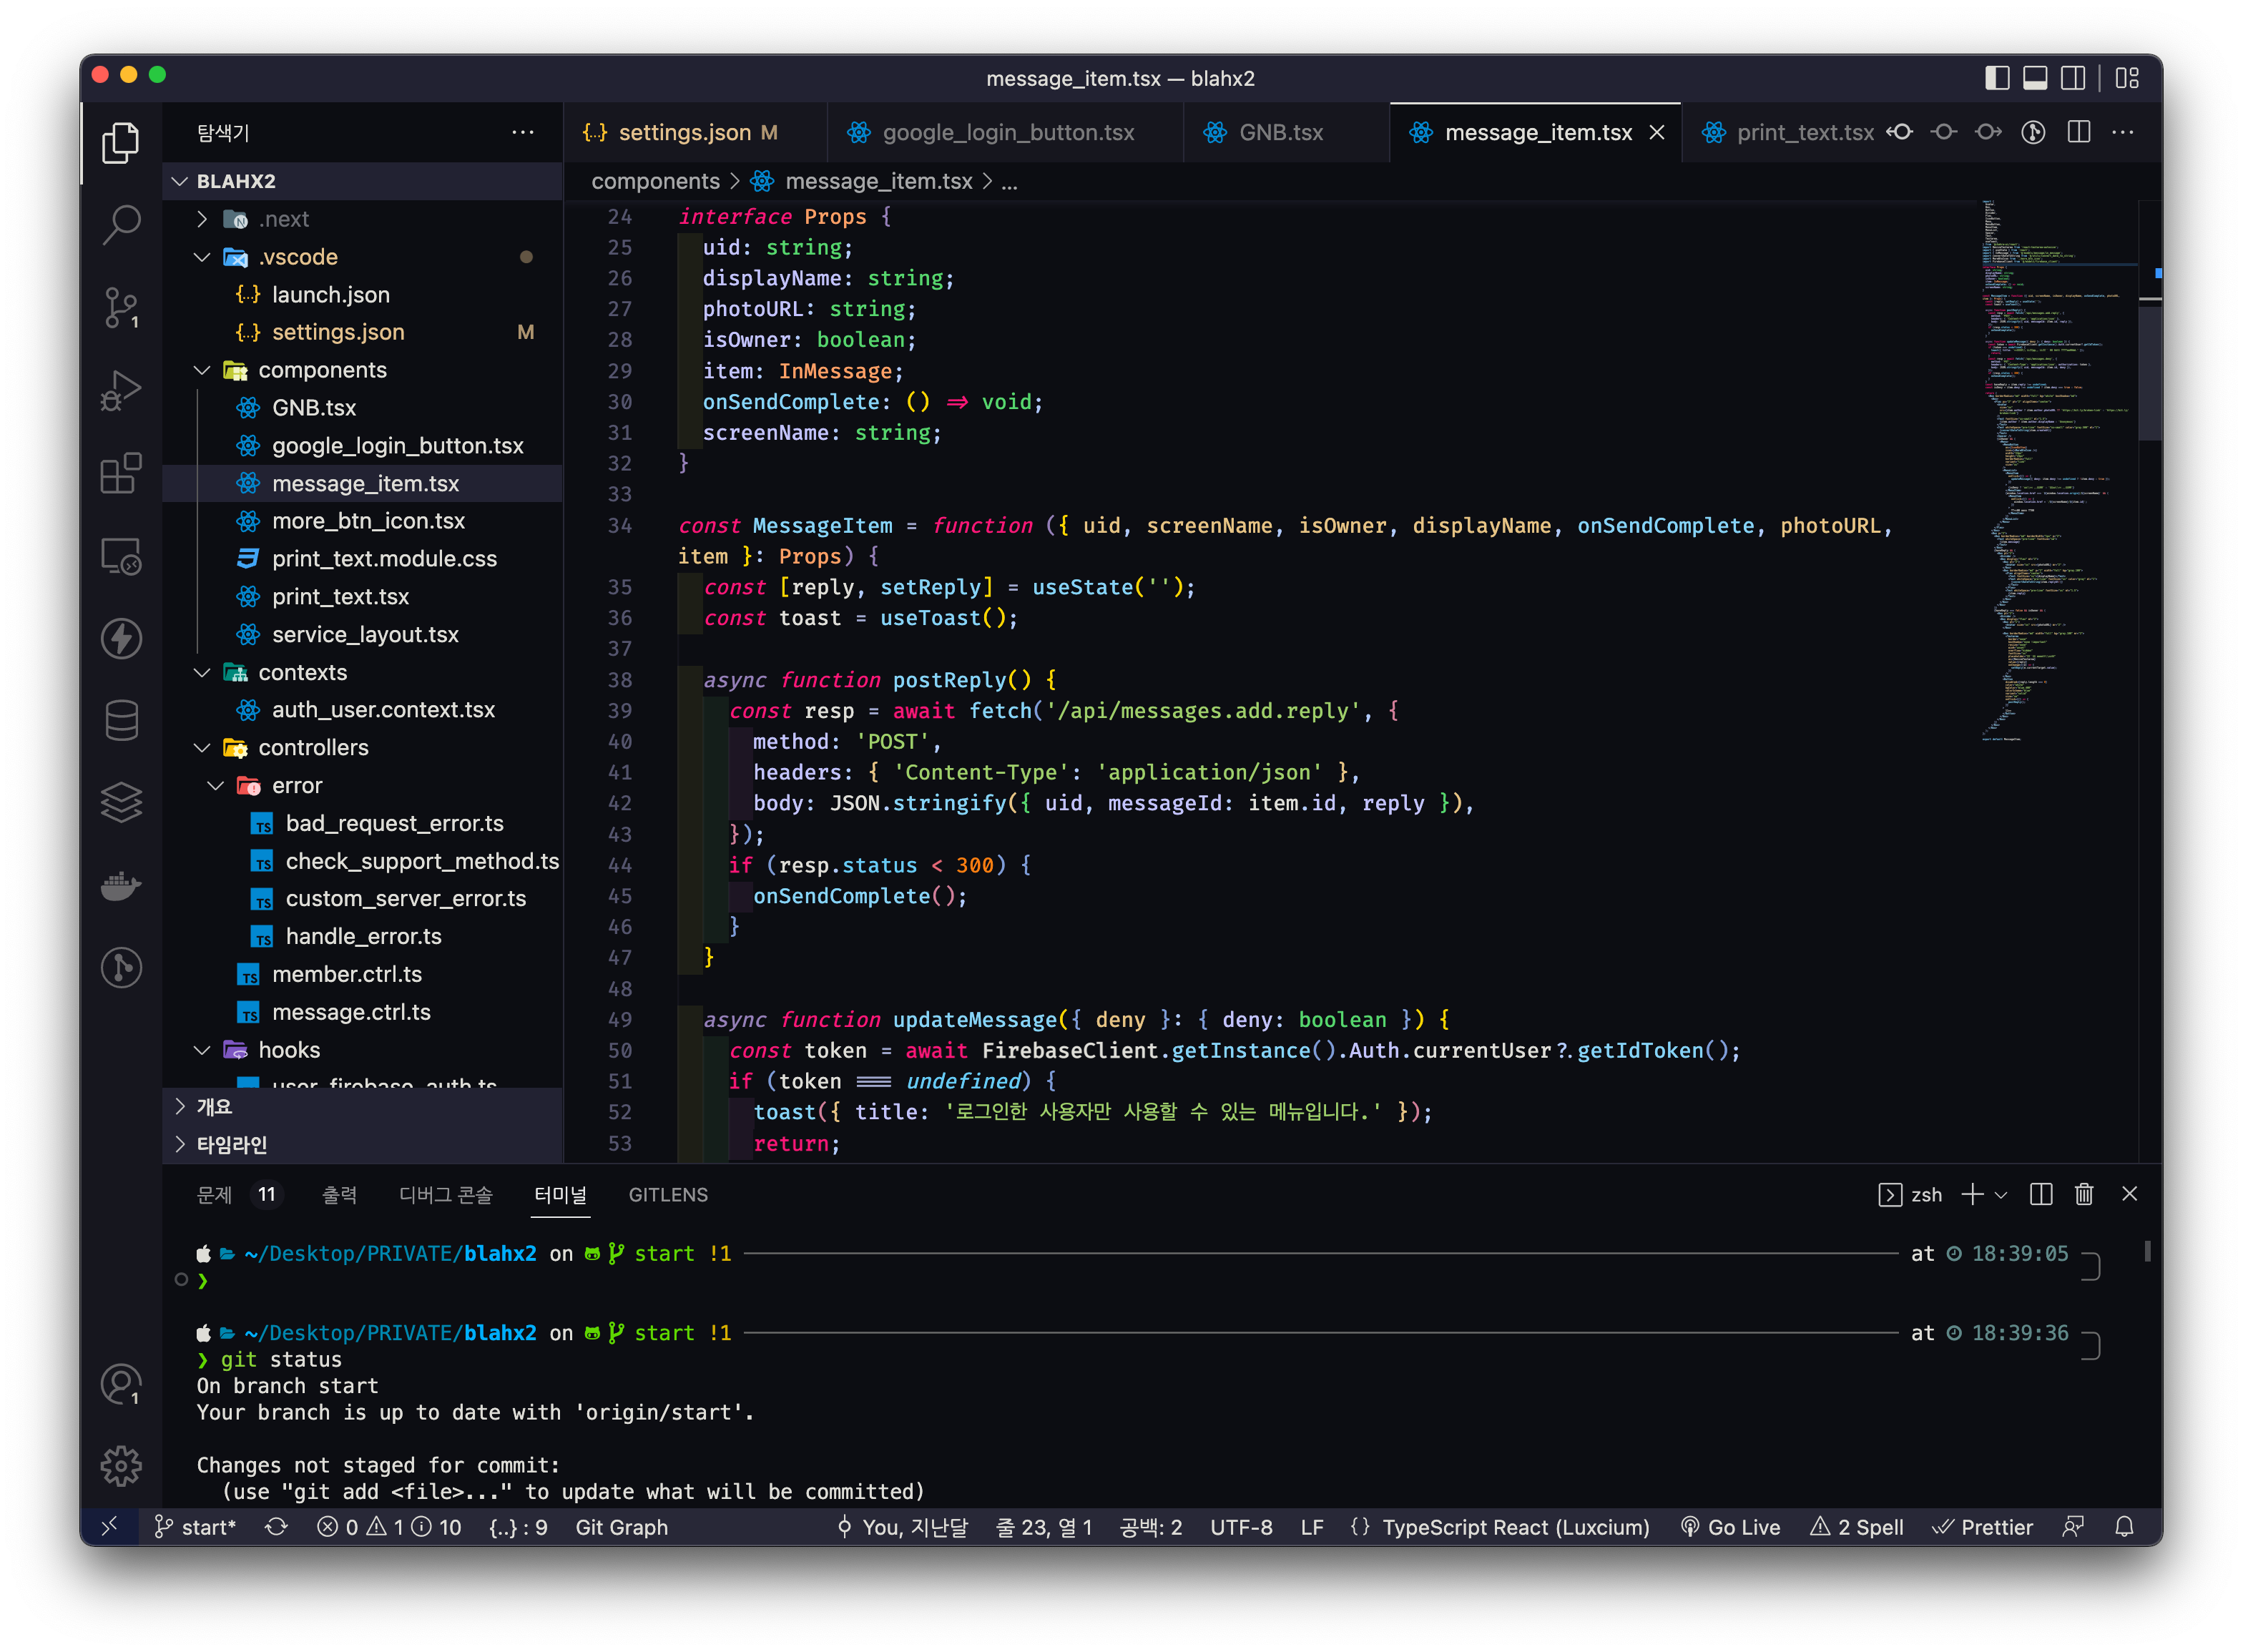
Task: Open message.ctrl.ts in explorer
Action: pos(362,1012)
